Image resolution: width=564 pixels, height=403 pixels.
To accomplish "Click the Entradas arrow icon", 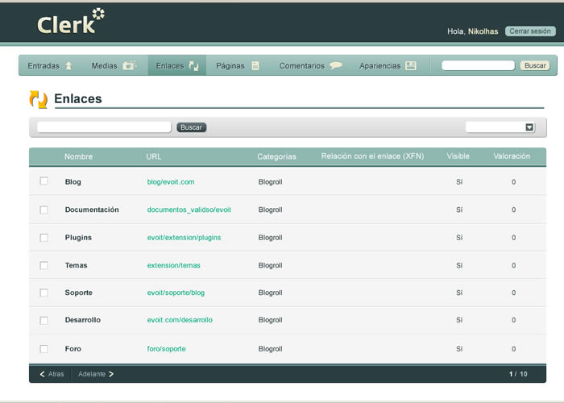I will point(68,65).
